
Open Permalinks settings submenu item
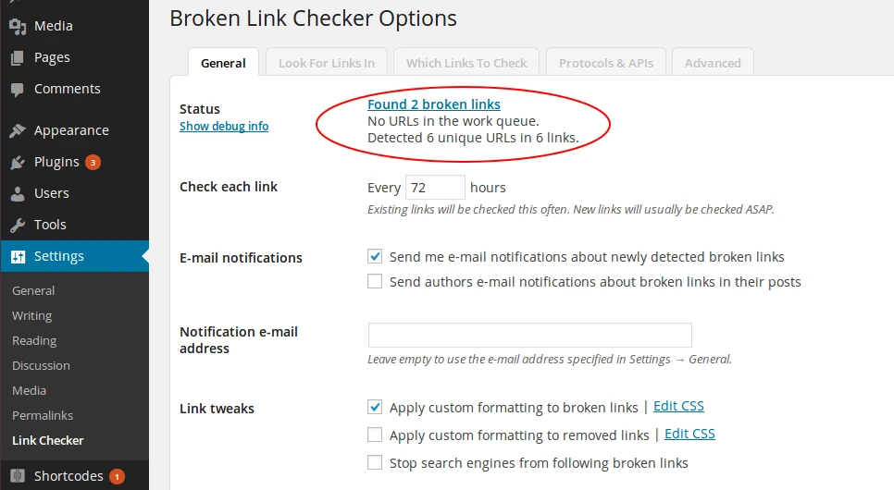[x=43, y=415]
